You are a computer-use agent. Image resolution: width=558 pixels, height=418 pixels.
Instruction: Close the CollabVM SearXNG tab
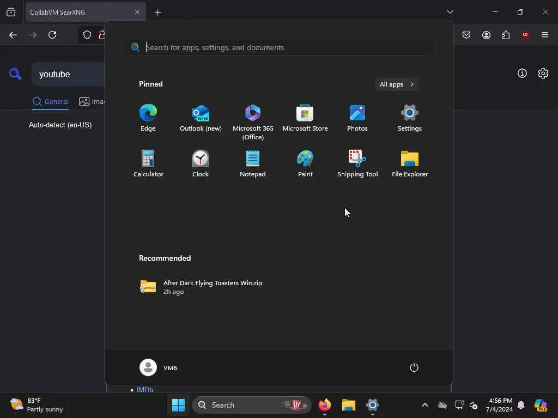[x=137, y=12]
